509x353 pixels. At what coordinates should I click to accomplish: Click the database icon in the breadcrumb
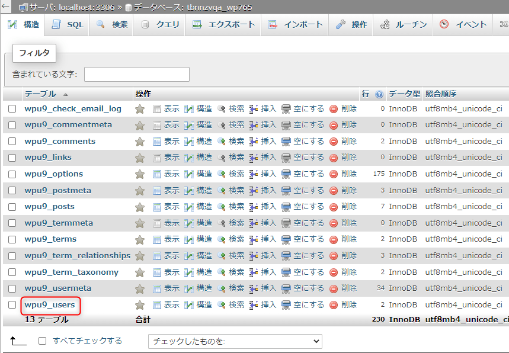coord(129,8)
